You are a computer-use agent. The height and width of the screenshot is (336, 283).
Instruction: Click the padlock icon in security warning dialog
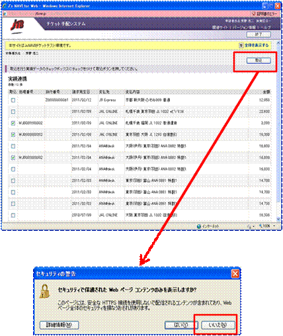click(x=45, y=291)
